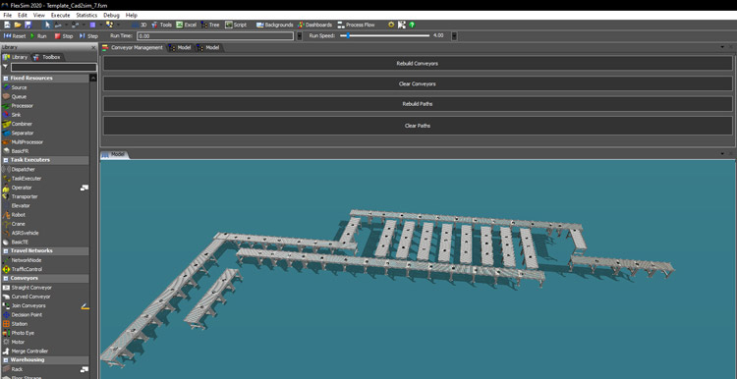Collapse the Conveyors library group
Viewport: 737px width, 379px height.
point(6,278)
